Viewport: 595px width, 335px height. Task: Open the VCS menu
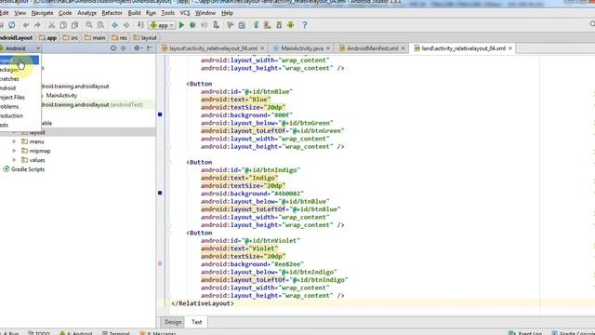(x=185, y=13)
